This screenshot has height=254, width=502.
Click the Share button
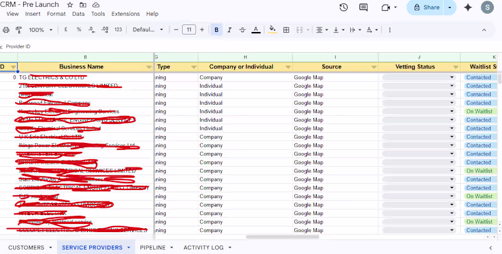point(426,8)
